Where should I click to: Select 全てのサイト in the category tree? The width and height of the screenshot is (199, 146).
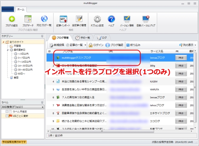pos(17,42)
